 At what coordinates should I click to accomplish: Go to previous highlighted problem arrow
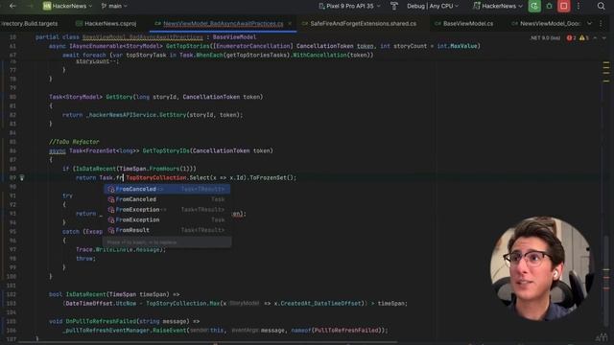click(x=595, y=38)
